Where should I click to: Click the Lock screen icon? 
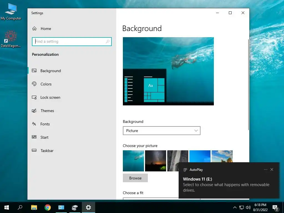(34, 97)
